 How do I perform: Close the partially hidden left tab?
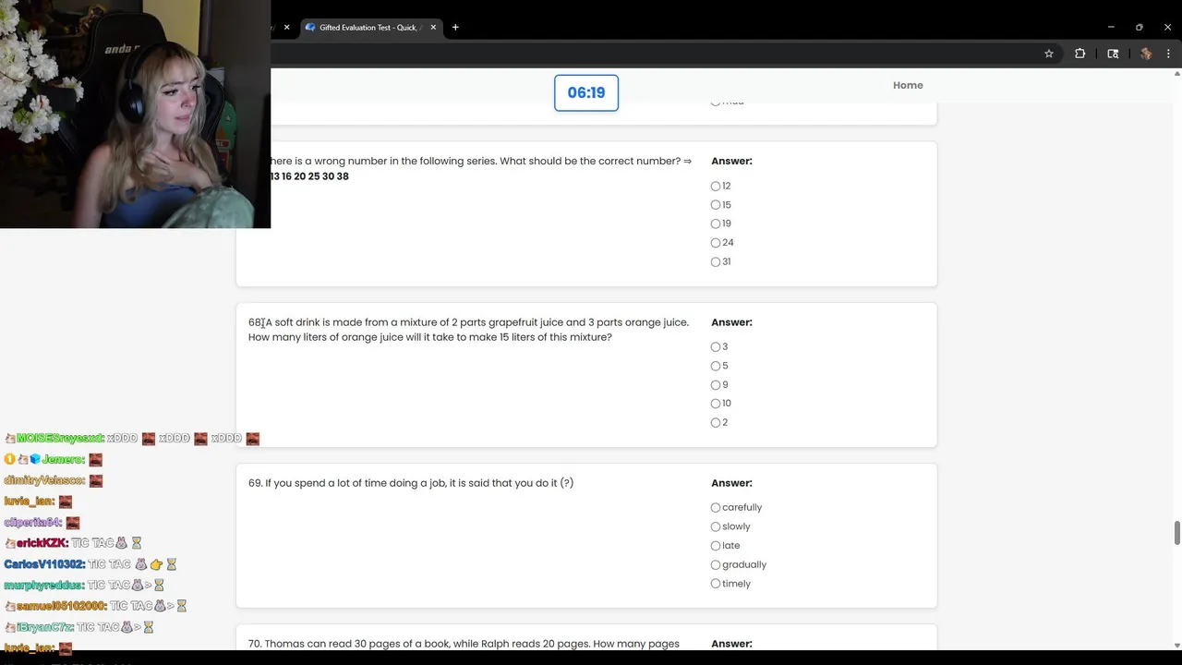(286, 27)
